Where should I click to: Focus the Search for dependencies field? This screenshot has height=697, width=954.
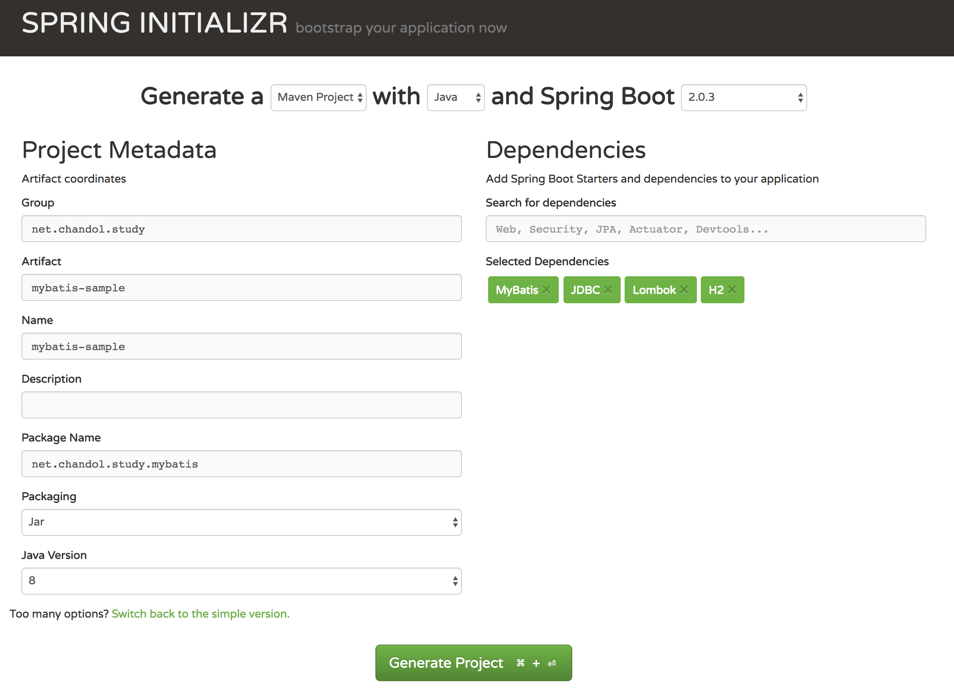[706, 229]
